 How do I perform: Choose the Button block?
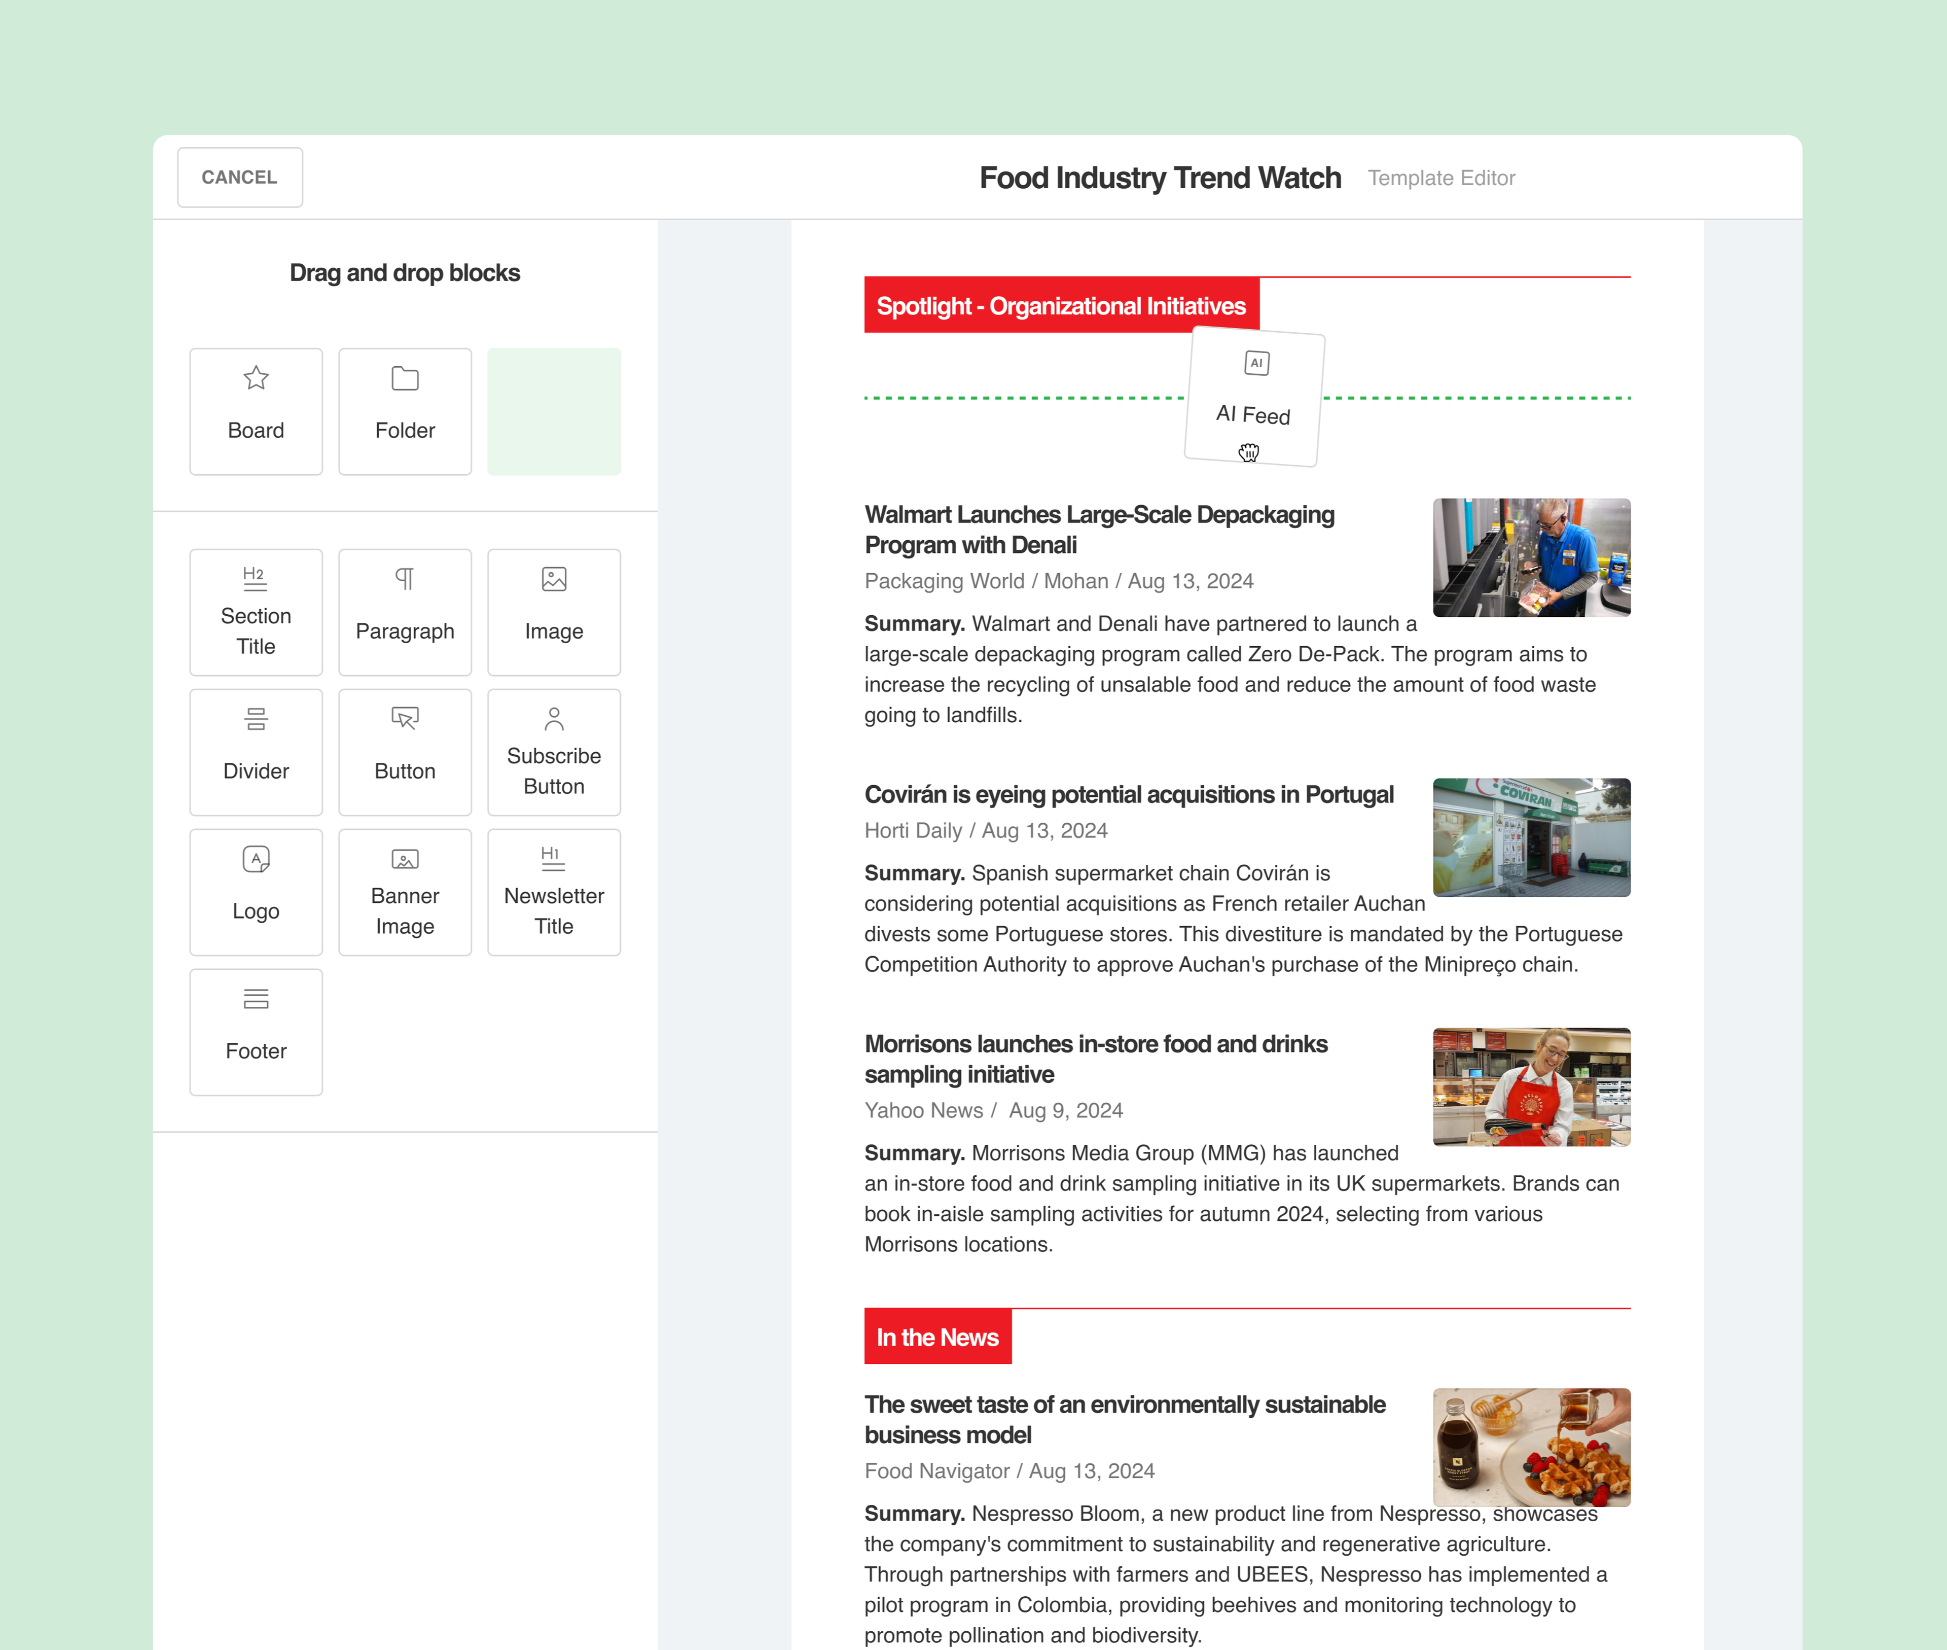405,752
